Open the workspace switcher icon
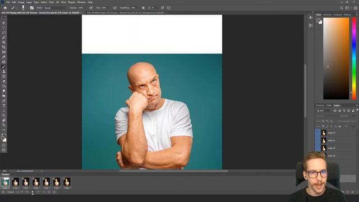The image size is (359, 202). tap(348, 8)
